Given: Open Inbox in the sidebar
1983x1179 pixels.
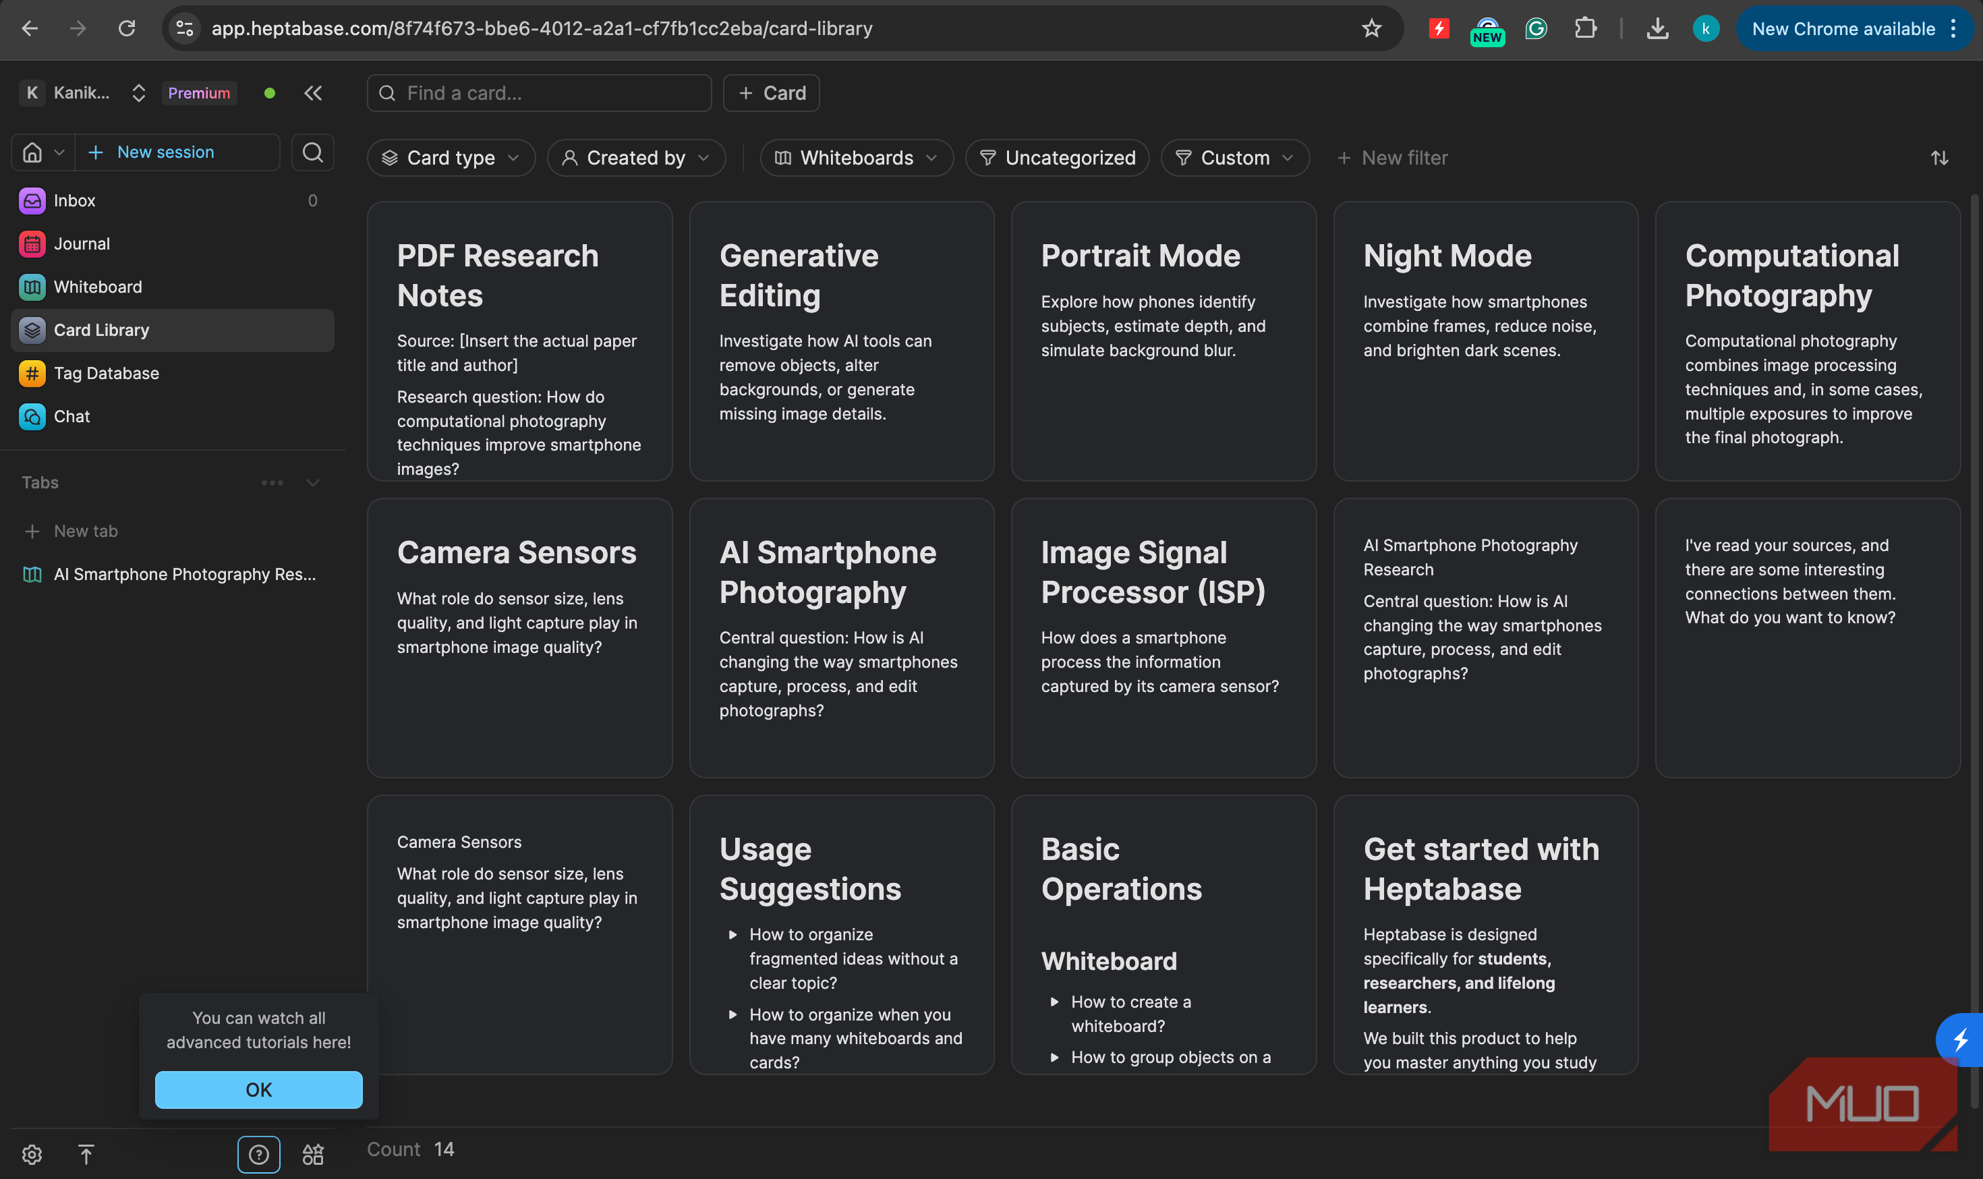Looking at the screenshot, I should pos(171,200).
